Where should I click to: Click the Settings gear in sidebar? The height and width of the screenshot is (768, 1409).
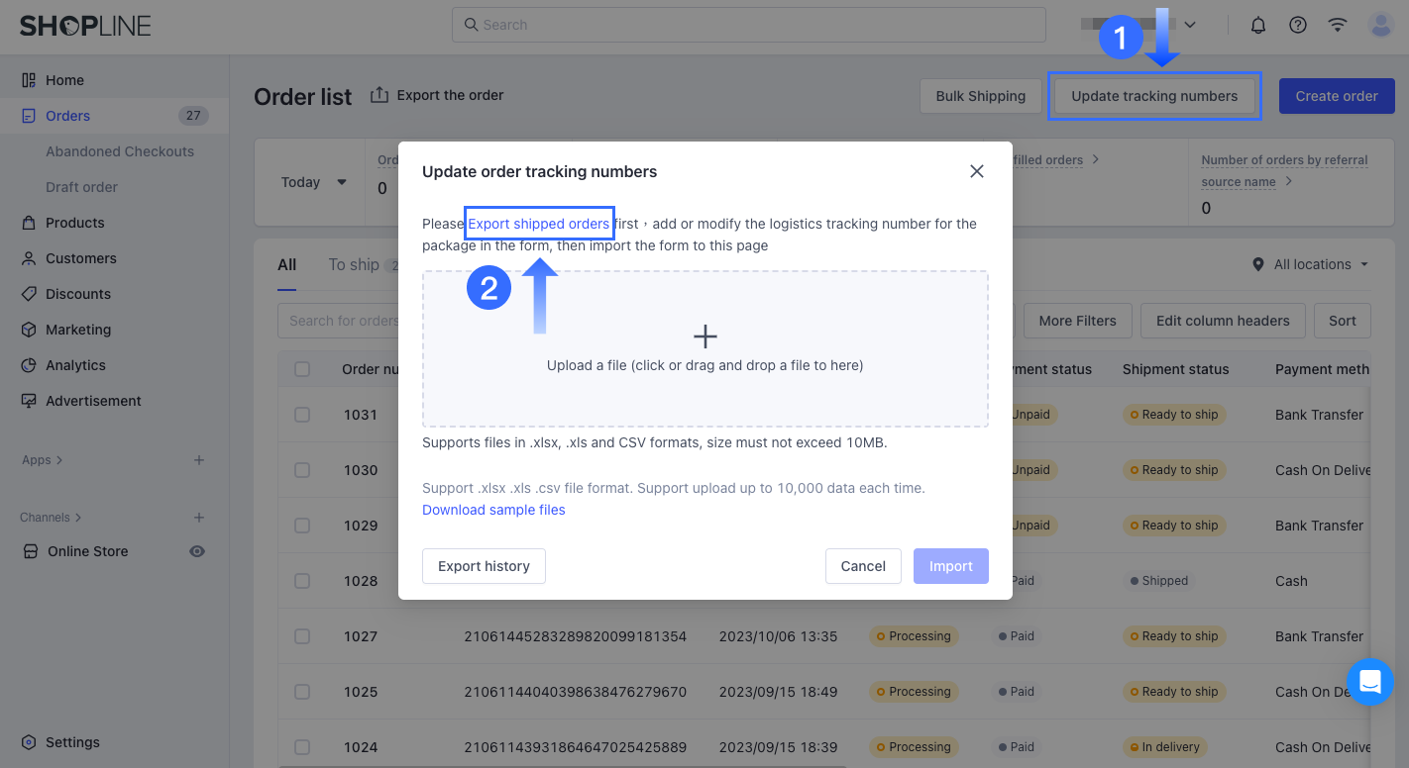coord(30,742)
